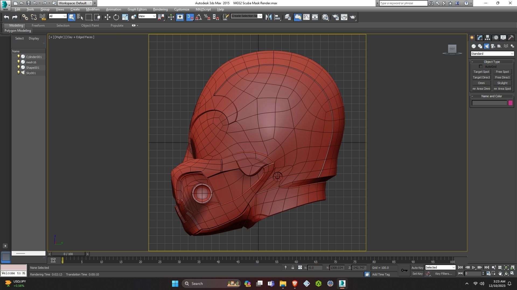The image size is (517, 290).
Task: Open the Rendering menu
Action: (x=160, y=9)
